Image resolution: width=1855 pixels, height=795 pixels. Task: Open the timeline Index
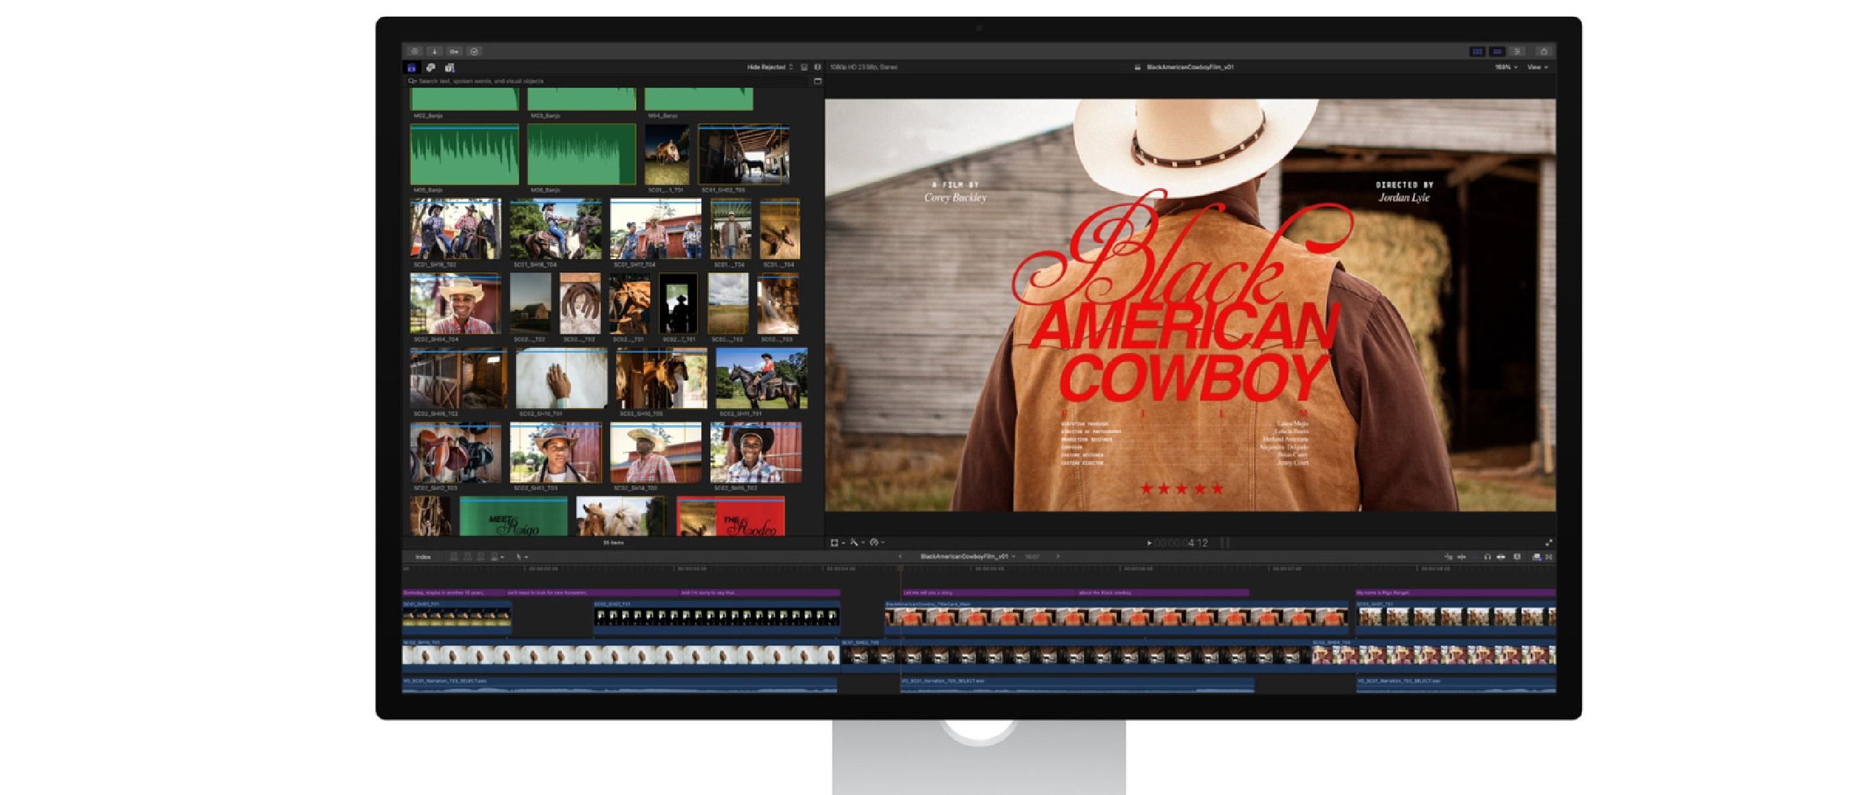click(x=423, y=556)
